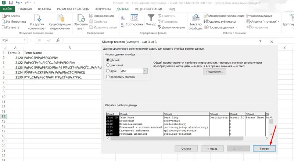The height and width of the screenshot is (161, 294).
Task: Click the wizard help question mark
Action: click(x=260, y=42)
